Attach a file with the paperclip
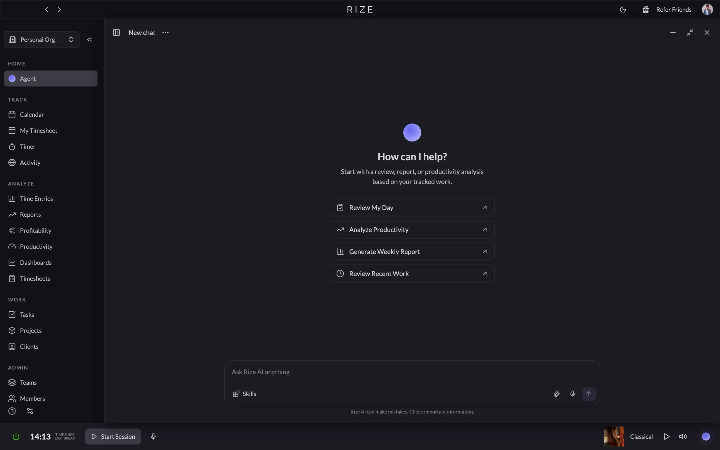 click(557, 394)
